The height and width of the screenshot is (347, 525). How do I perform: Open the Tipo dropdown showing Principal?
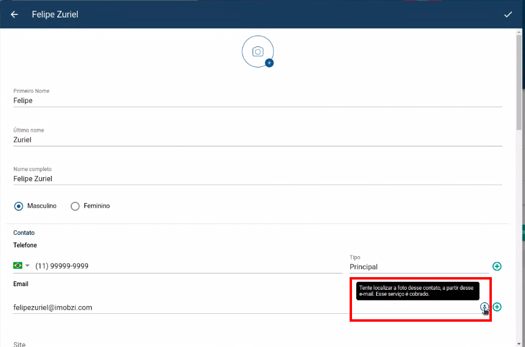tap(419, 267)
